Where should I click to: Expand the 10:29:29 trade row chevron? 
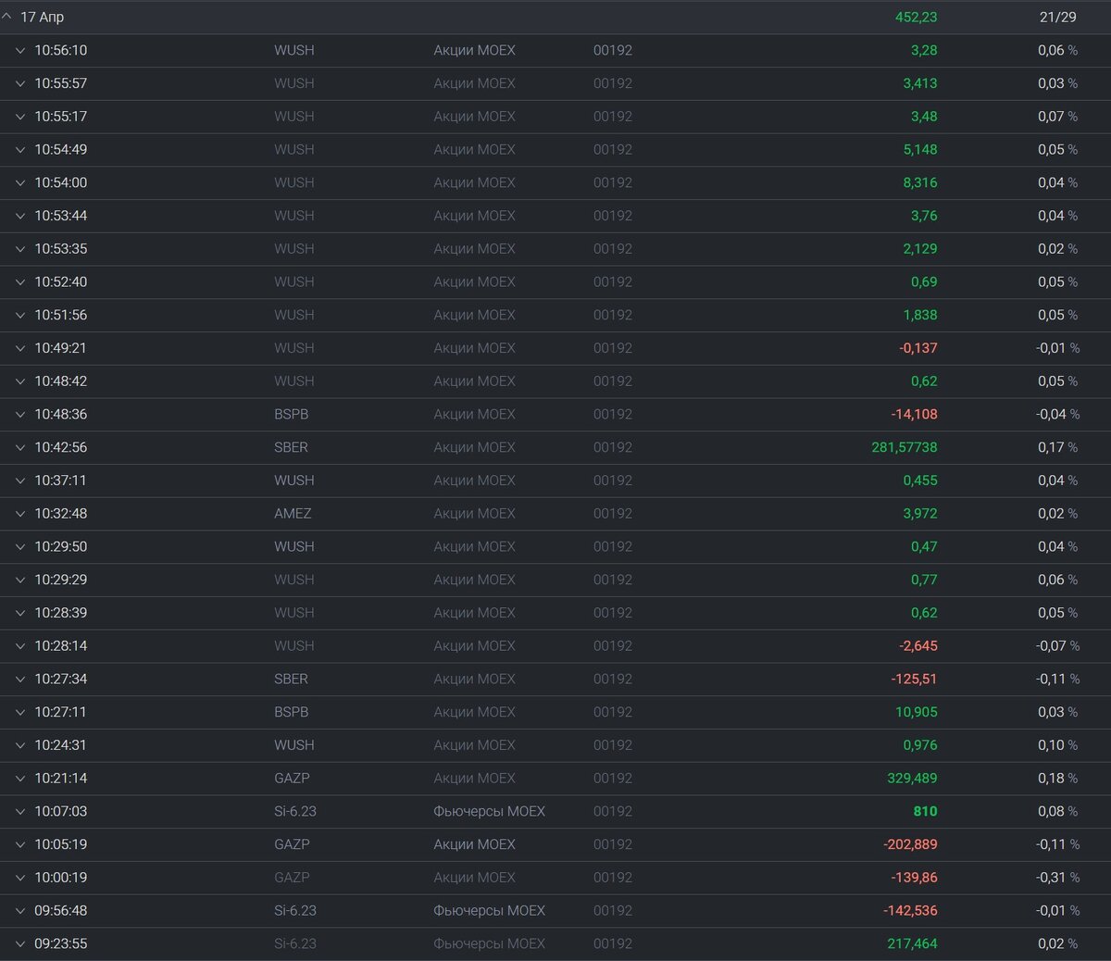[20, 580]
